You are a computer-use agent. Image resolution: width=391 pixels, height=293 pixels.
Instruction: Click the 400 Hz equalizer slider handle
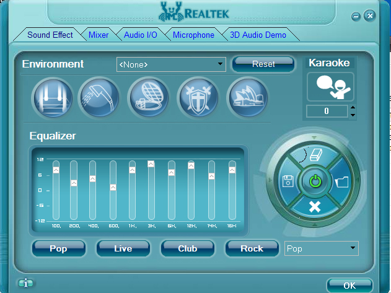pyautogui.click(x=92, y=178)
